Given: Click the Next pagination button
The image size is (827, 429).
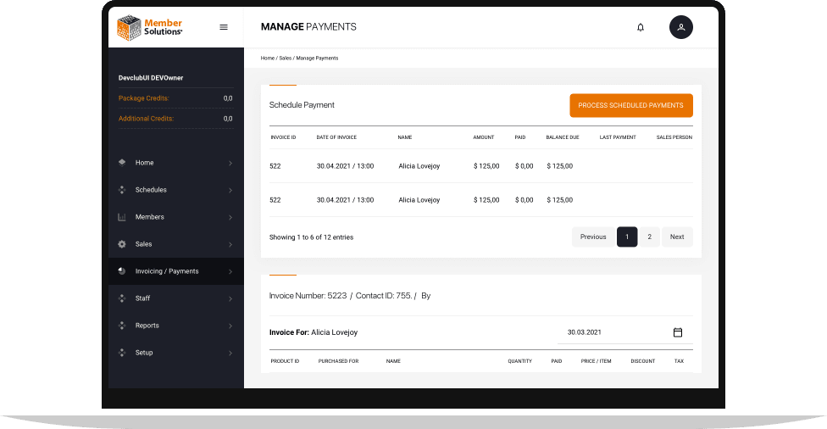Looking at the screenshot, I should tap(677, 237).
